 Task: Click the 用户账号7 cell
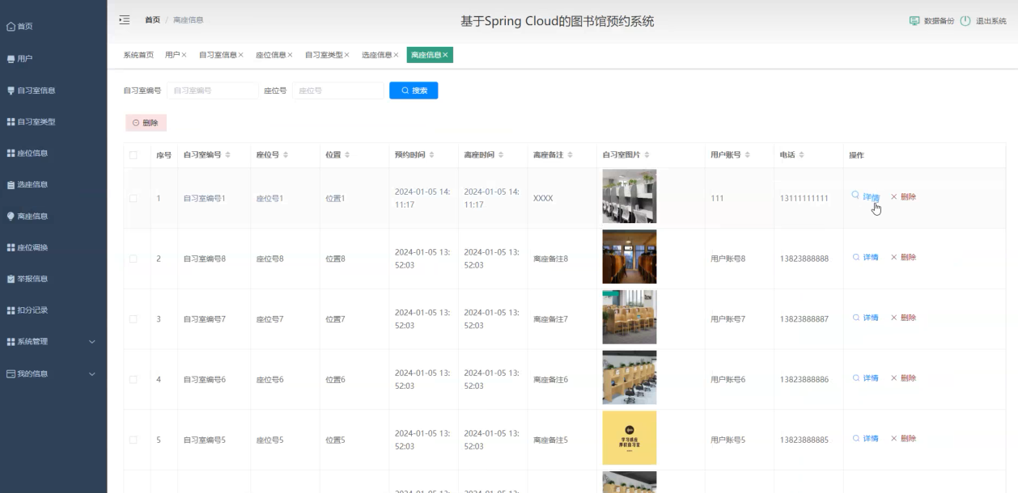(727, 319)
